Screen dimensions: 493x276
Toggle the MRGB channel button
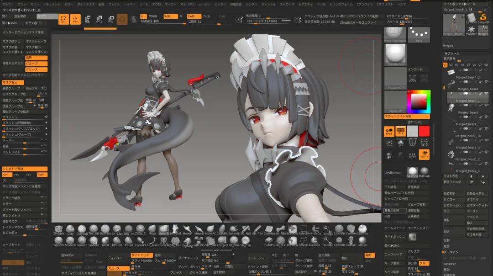coord(153,16)
